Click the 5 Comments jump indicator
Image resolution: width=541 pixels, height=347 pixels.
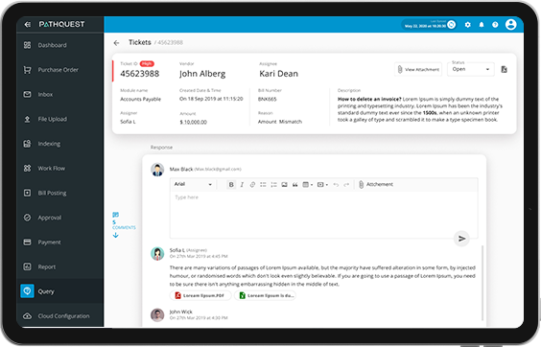[x=123, y=221]
